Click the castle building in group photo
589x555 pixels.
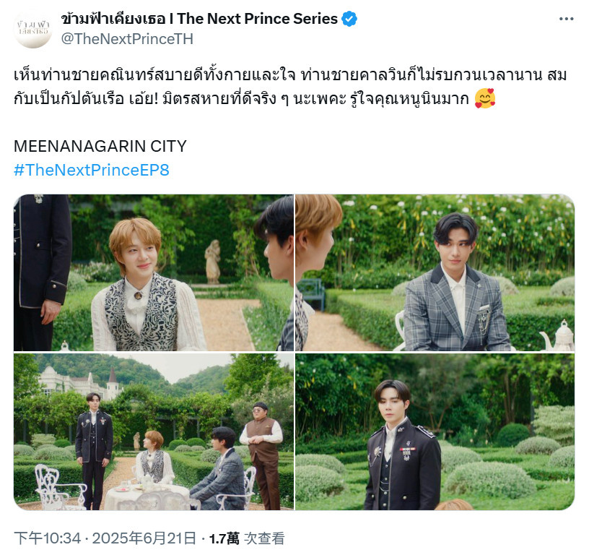point(80,382)
